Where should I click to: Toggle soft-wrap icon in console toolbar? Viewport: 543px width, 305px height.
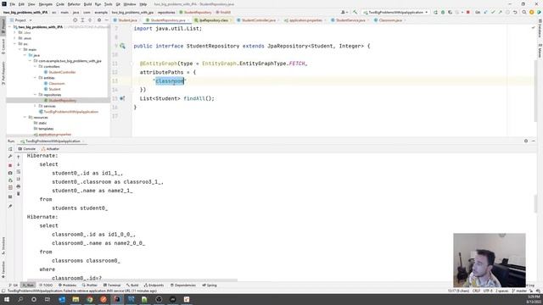click(x=19, y=171)
